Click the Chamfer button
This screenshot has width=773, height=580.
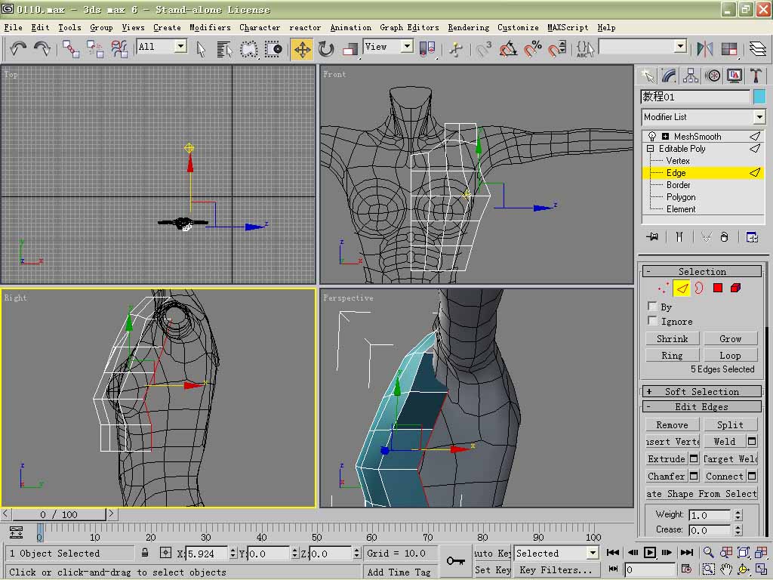[x=666, y=476]
